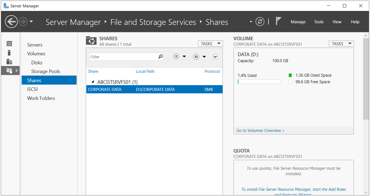Open the navigation history dropdown arrow
This screenshot has height=196, width=370.
[x=31, y=22]
